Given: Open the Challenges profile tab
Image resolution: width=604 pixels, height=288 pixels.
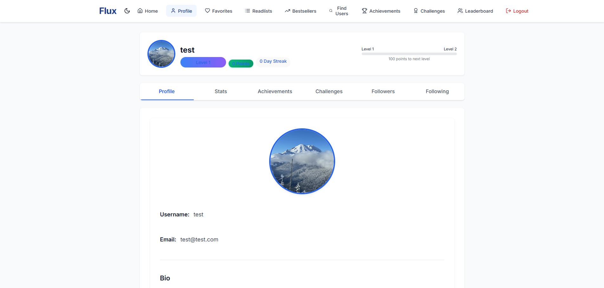Looking at the screenshot, I should [x=329, y=91].
